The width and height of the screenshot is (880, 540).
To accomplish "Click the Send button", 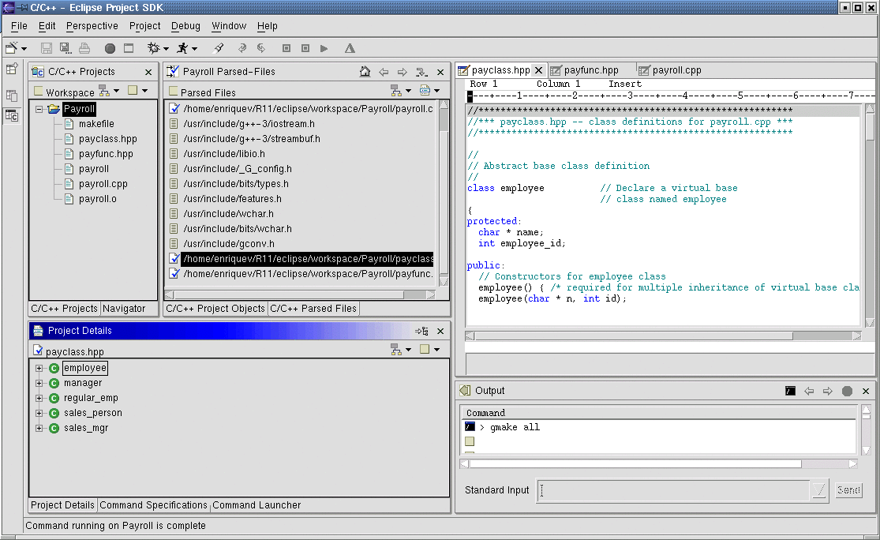I will coord(848,490).
